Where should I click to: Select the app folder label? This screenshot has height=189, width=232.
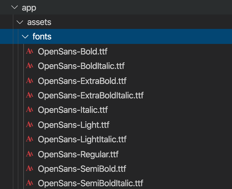29,8
